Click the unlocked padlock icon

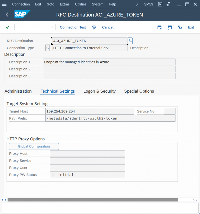(168, 4)
